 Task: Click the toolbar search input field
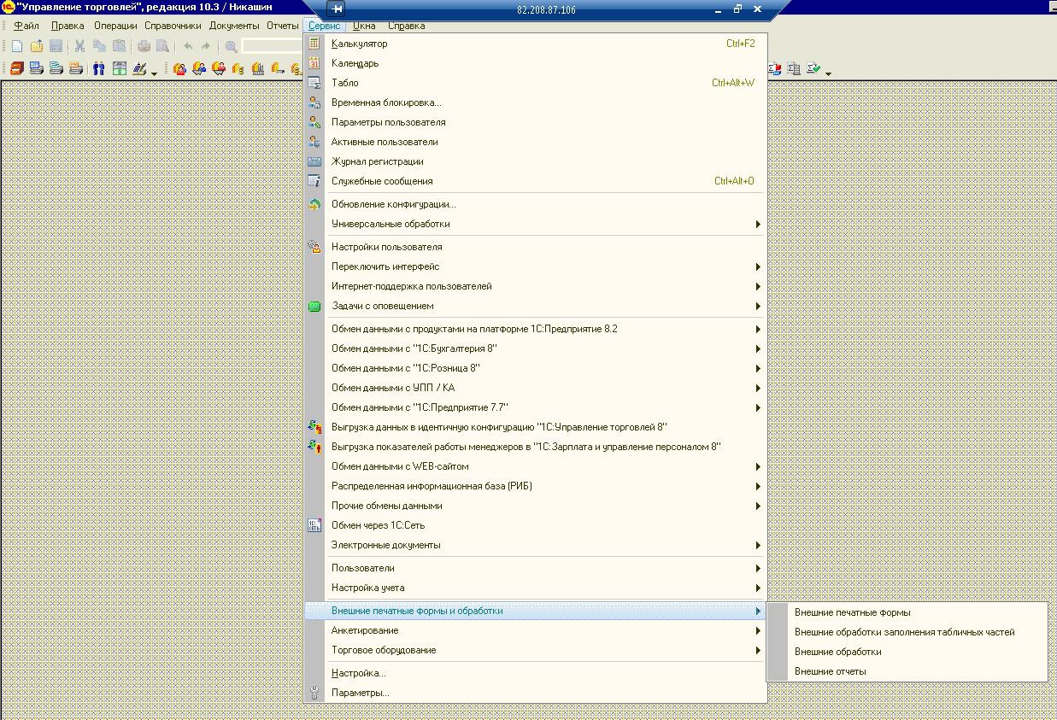[x=273, y=46]
